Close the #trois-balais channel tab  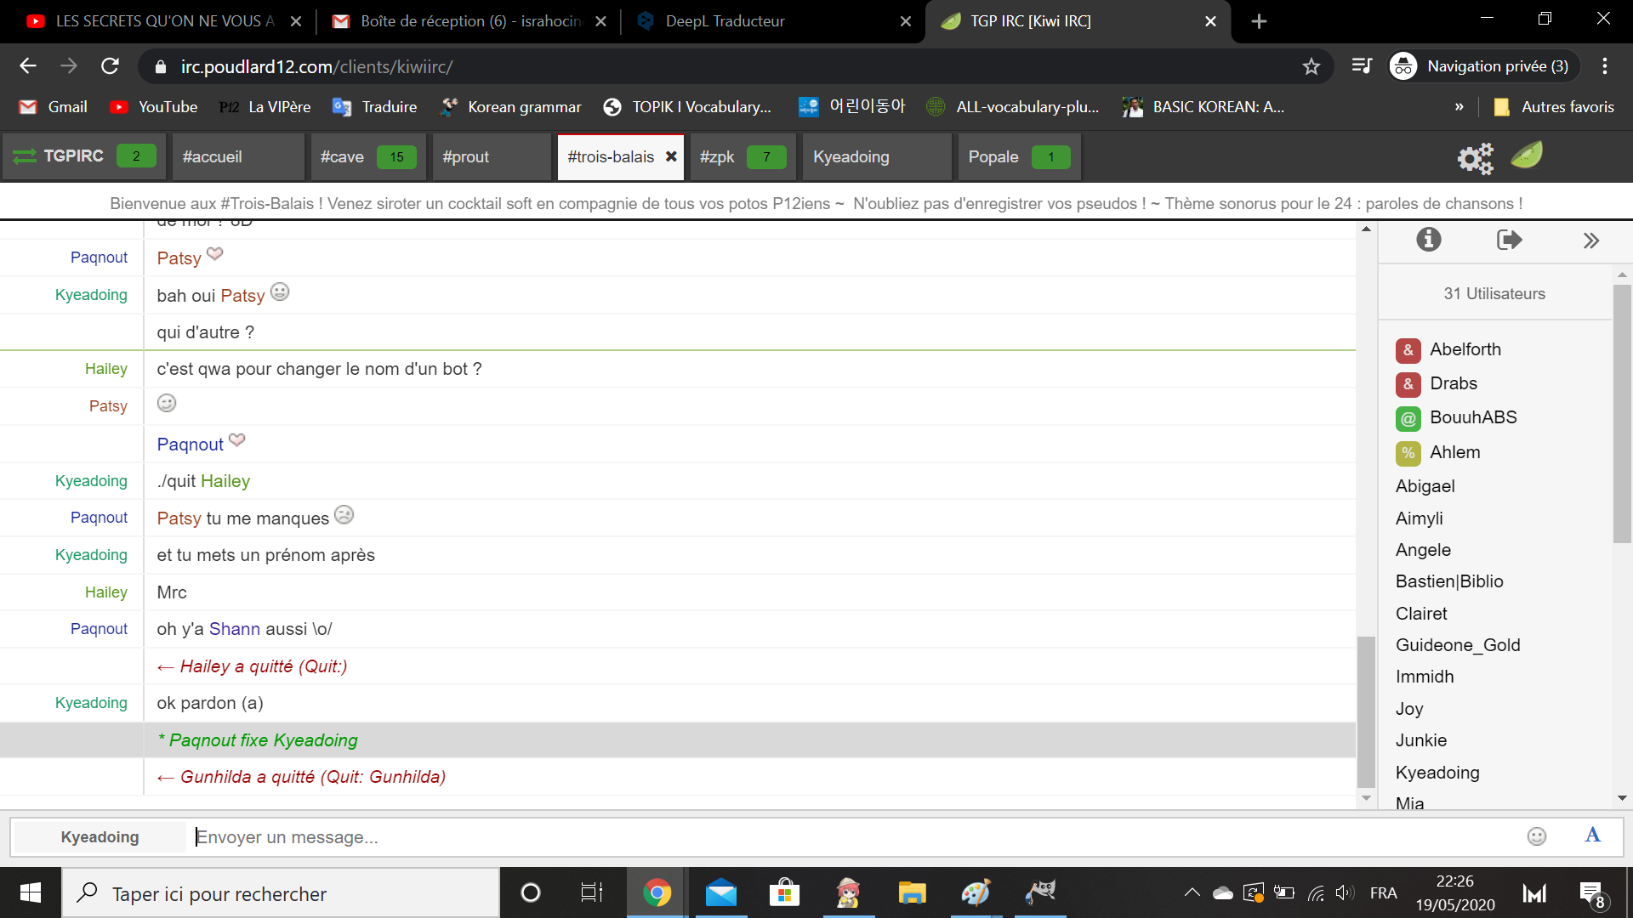click(x=671, y=156)
